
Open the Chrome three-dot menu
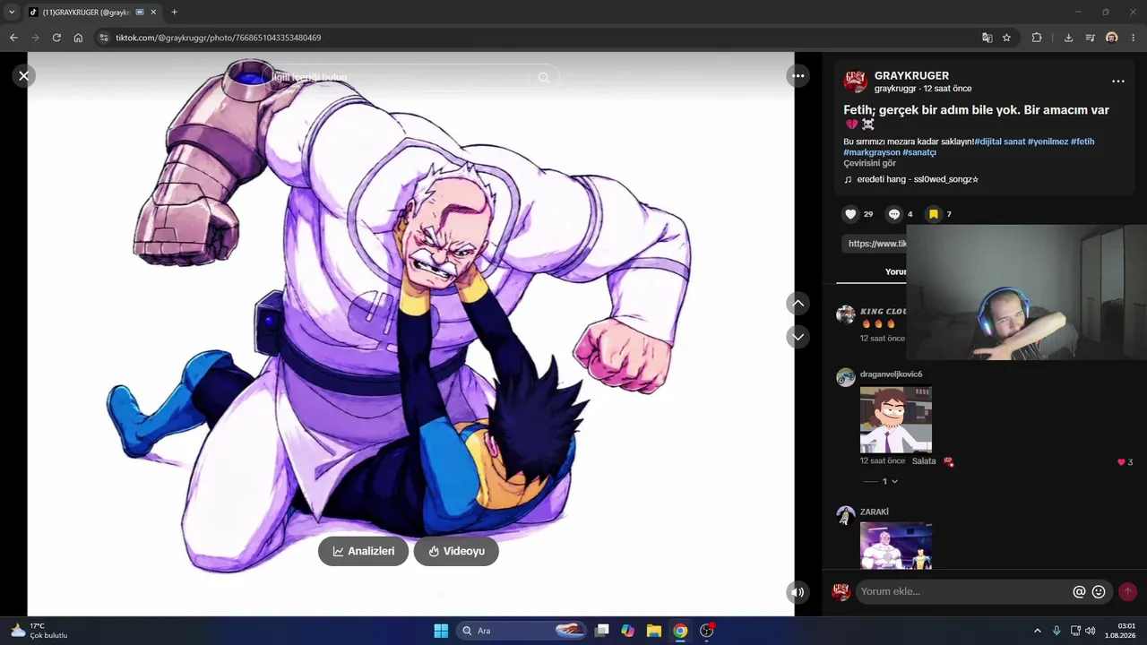point(1134,38)
